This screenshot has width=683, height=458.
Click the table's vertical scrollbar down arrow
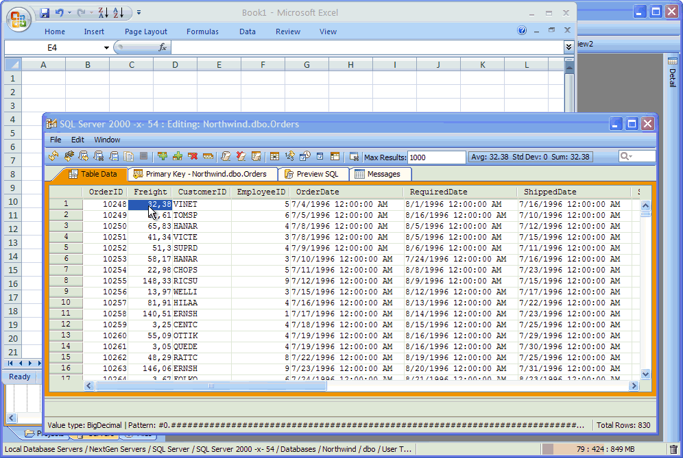click(645, 374)
